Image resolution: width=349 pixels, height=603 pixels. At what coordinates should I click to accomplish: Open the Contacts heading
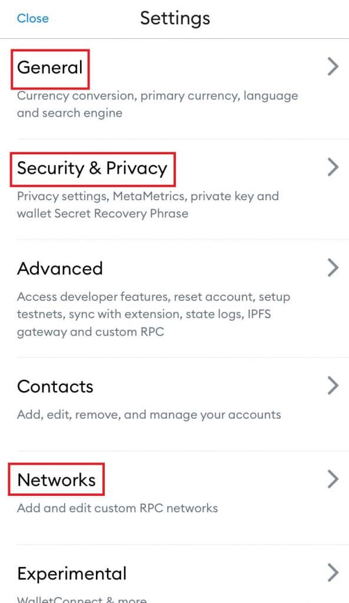55,386
